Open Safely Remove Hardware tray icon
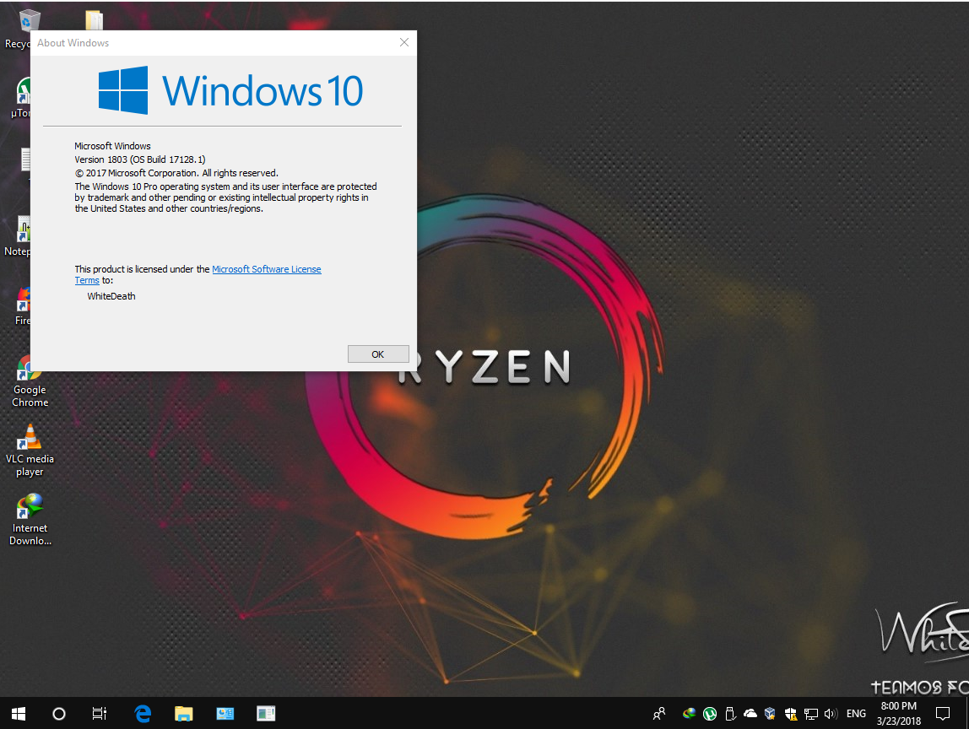The image size is (969, 729). pyautogui.click(x=730, y=714)
